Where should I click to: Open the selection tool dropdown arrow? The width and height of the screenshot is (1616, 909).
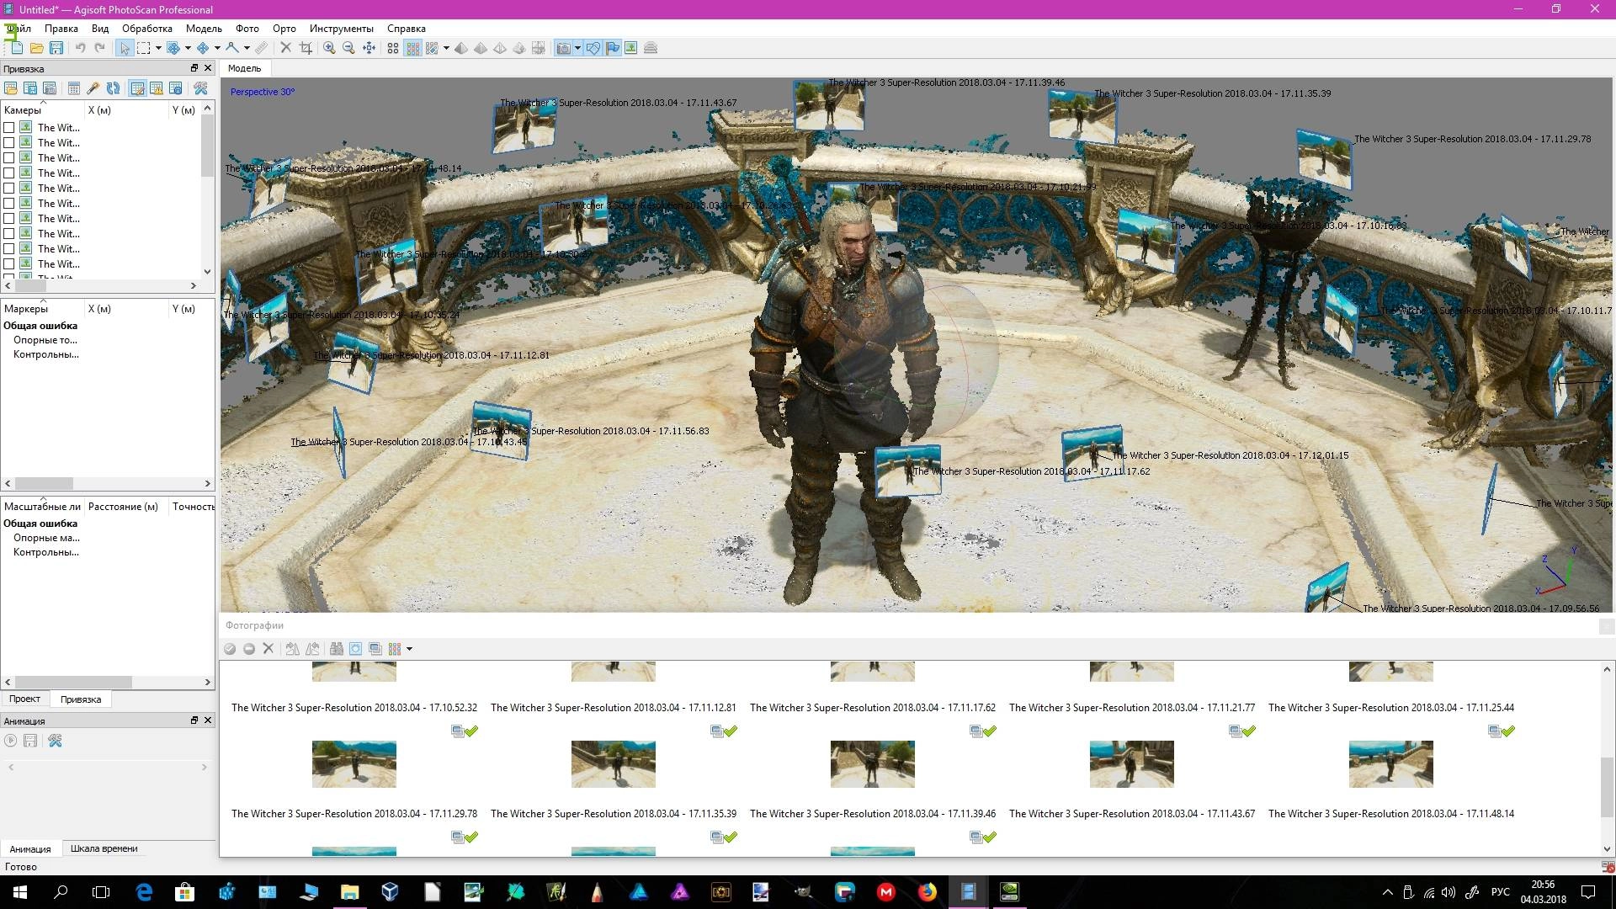click(x=158, y=48)
